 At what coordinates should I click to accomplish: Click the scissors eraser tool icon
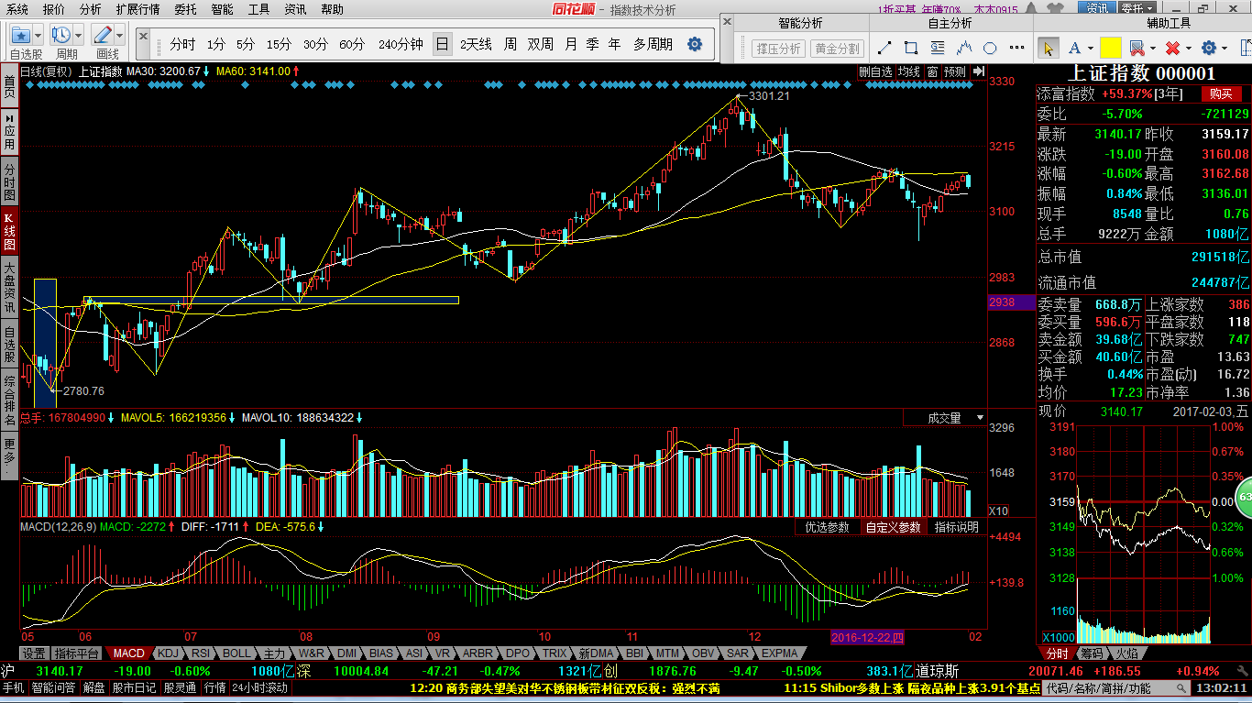(x=1137, y=48)
